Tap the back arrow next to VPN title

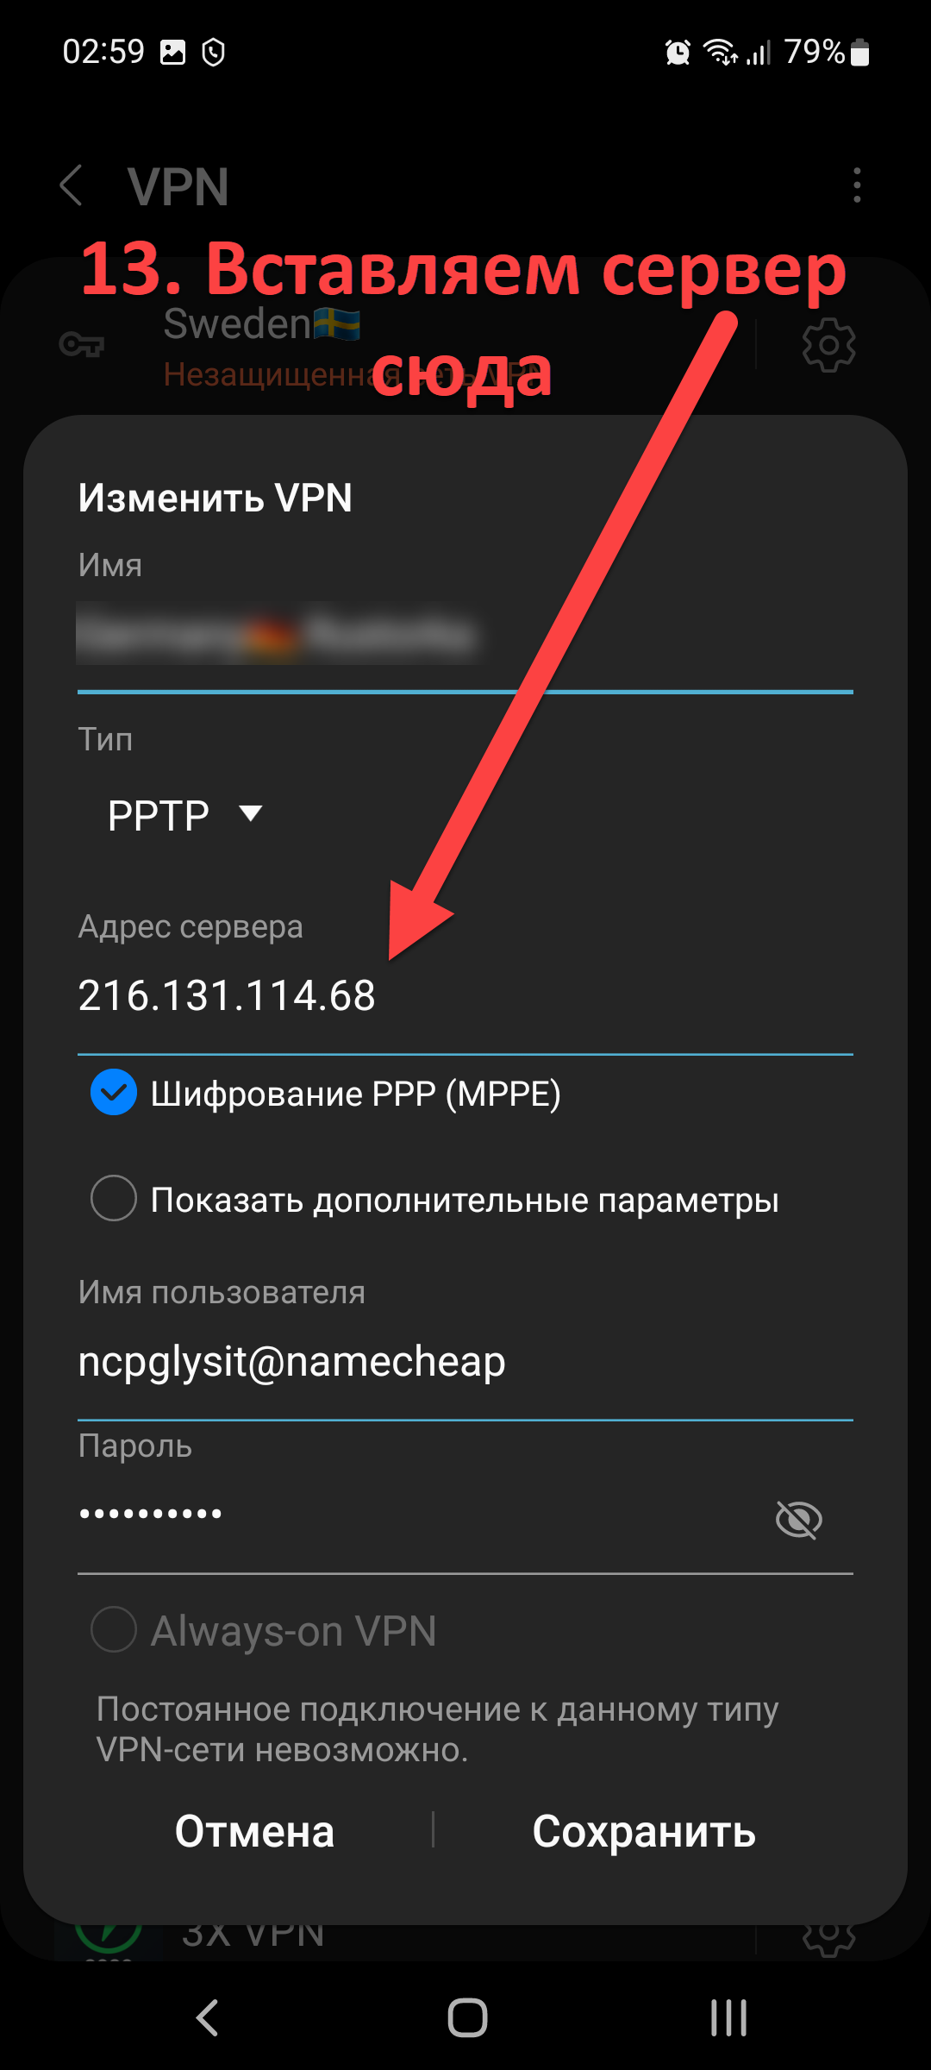pos(72,185)
